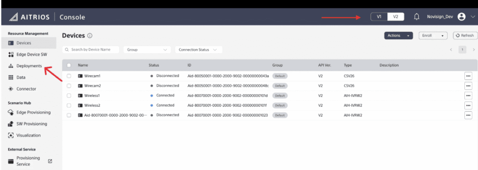Click the AIH-IVRW2 type in Wireless1 row
The height and width of the screenshot is (170, 478).
click(353, 96)
